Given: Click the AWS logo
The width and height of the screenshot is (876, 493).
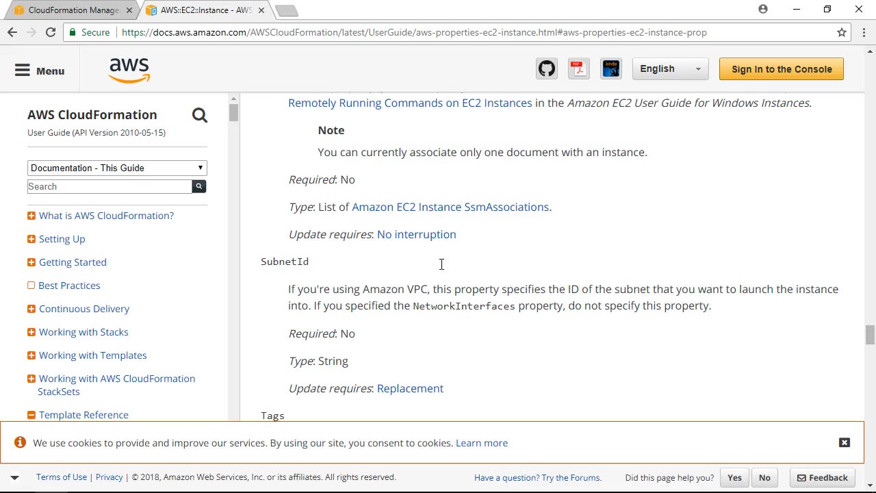Looking at the screenshot, I should tap(129, 70).
